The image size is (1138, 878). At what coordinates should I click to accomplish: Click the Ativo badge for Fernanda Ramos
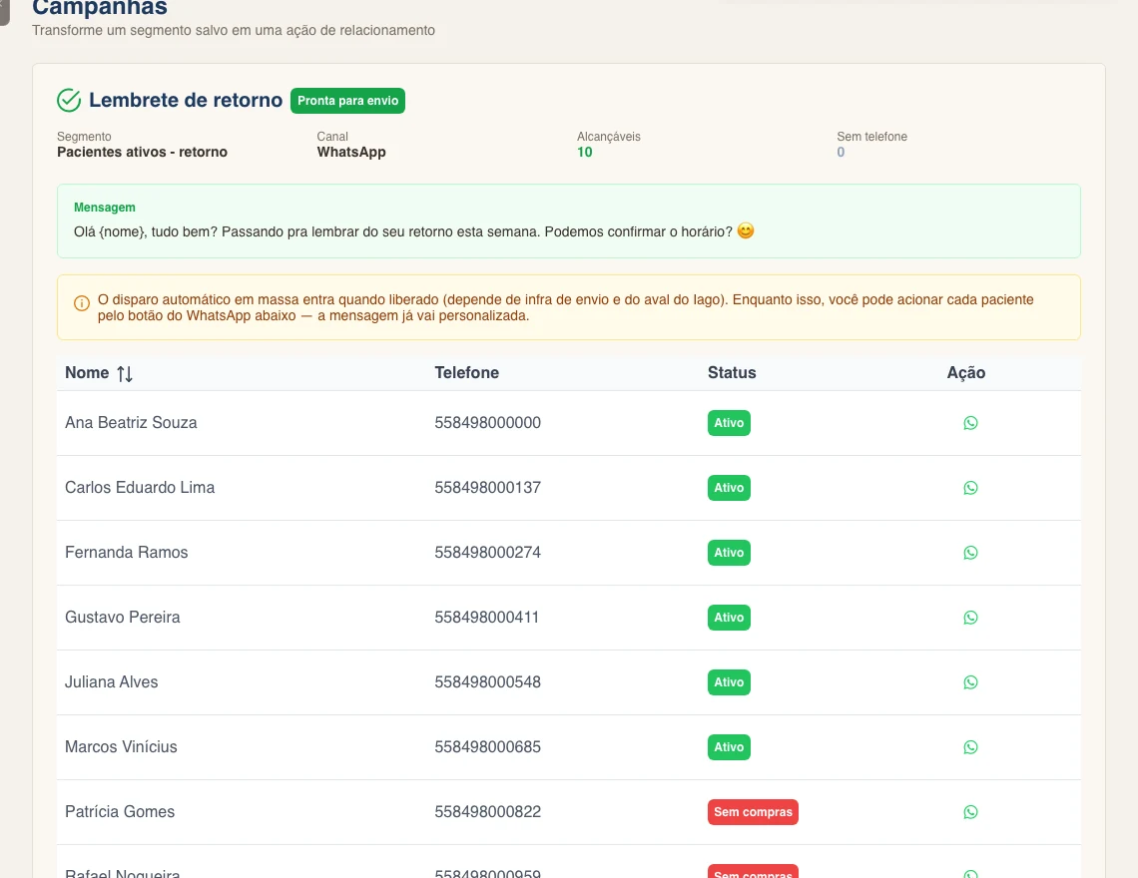click(729, 553)
